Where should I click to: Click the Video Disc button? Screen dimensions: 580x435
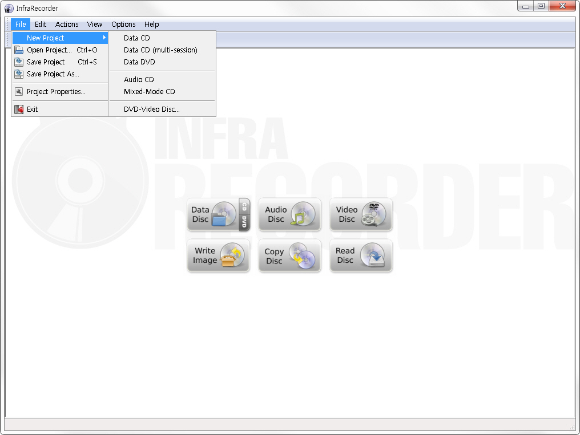point(361,214)
